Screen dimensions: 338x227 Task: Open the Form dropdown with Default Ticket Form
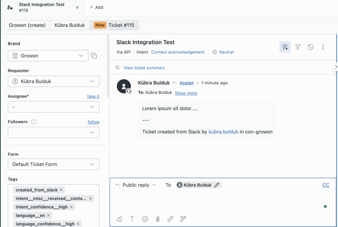(53, 164)
